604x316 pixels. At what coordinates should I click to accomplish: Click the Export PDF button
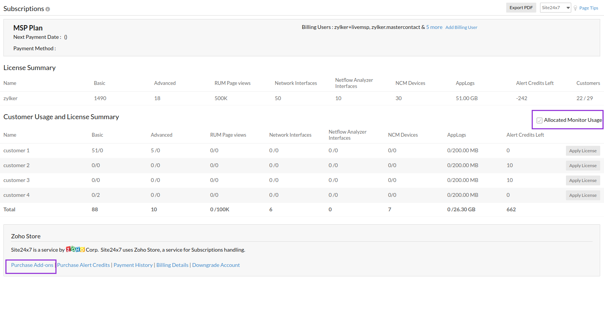tap(521, 8)
